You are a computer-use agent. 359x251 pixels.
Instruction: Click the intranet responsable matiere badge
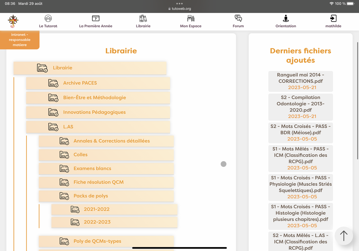(20, 40)
